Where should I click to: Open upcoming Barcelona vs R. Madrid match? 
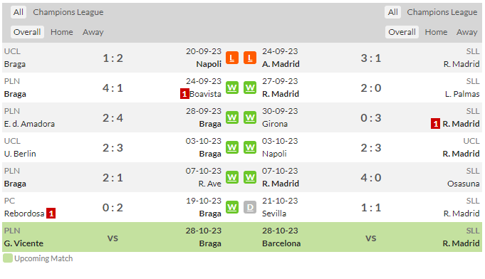(x=371, y=237)
